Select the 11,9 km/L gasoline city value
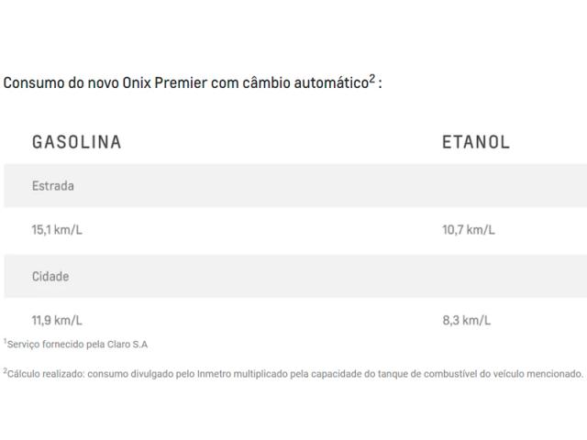Screen dimensions: 587x440 57,320
